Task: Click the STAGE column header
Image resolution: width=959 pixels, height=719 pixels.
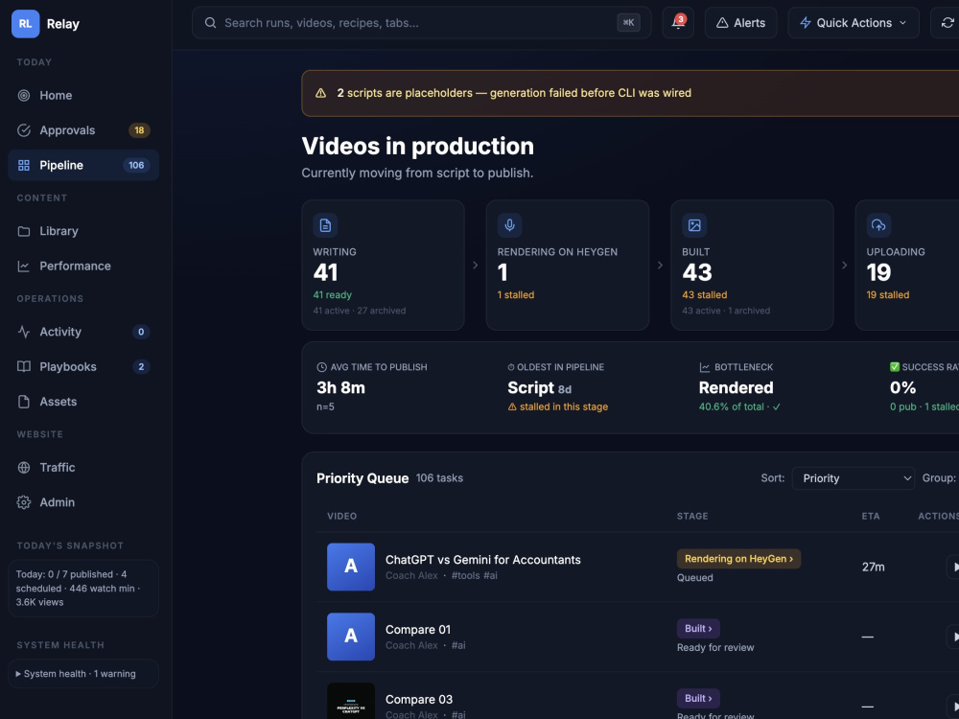Action: click(x=692, y=516)
